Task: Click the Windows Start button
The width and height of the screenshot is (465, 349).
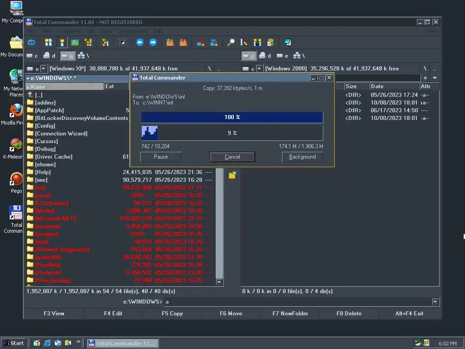Action: tap(14, 344)
